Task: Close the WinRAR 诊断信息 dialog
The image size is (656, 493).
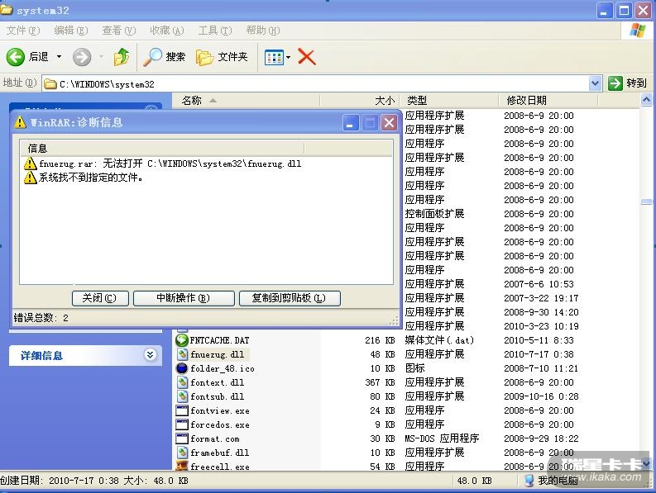Action: [x=389, y=123]
